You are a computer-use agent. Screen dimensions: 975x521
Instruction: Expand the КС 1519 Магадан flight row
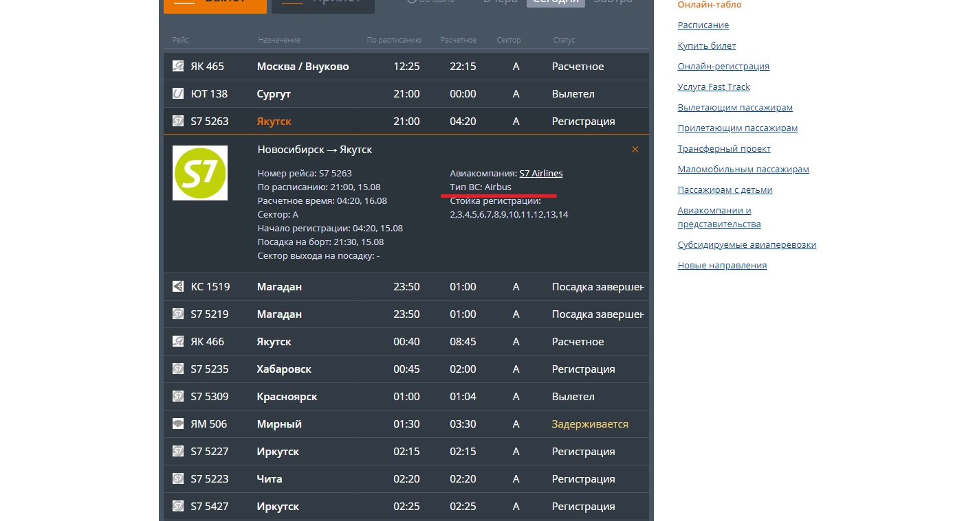(x=406, y=287)
